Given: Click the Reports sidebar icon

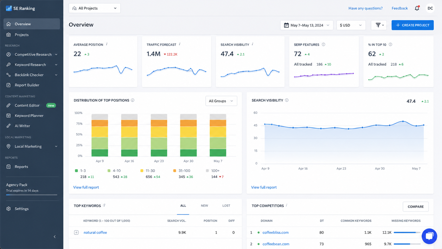Looking at the screenshot, I should 9,167.
